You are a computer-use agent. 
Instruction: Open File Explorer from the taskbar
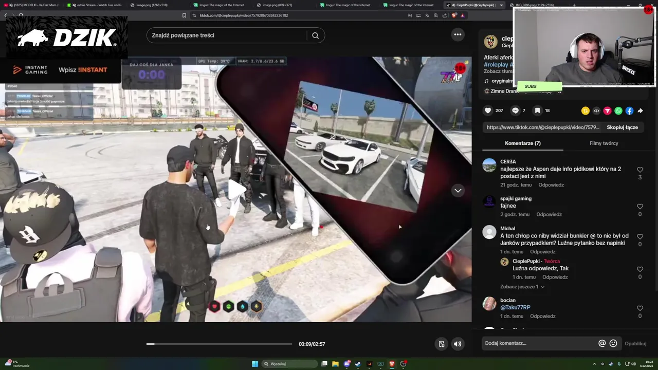(335, 364)
